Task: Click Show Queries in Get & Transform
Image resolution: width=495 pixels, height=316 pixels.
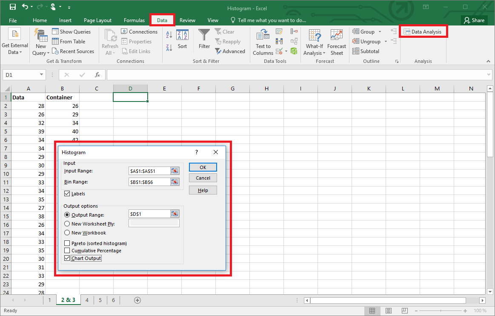Action: [72, 31]
